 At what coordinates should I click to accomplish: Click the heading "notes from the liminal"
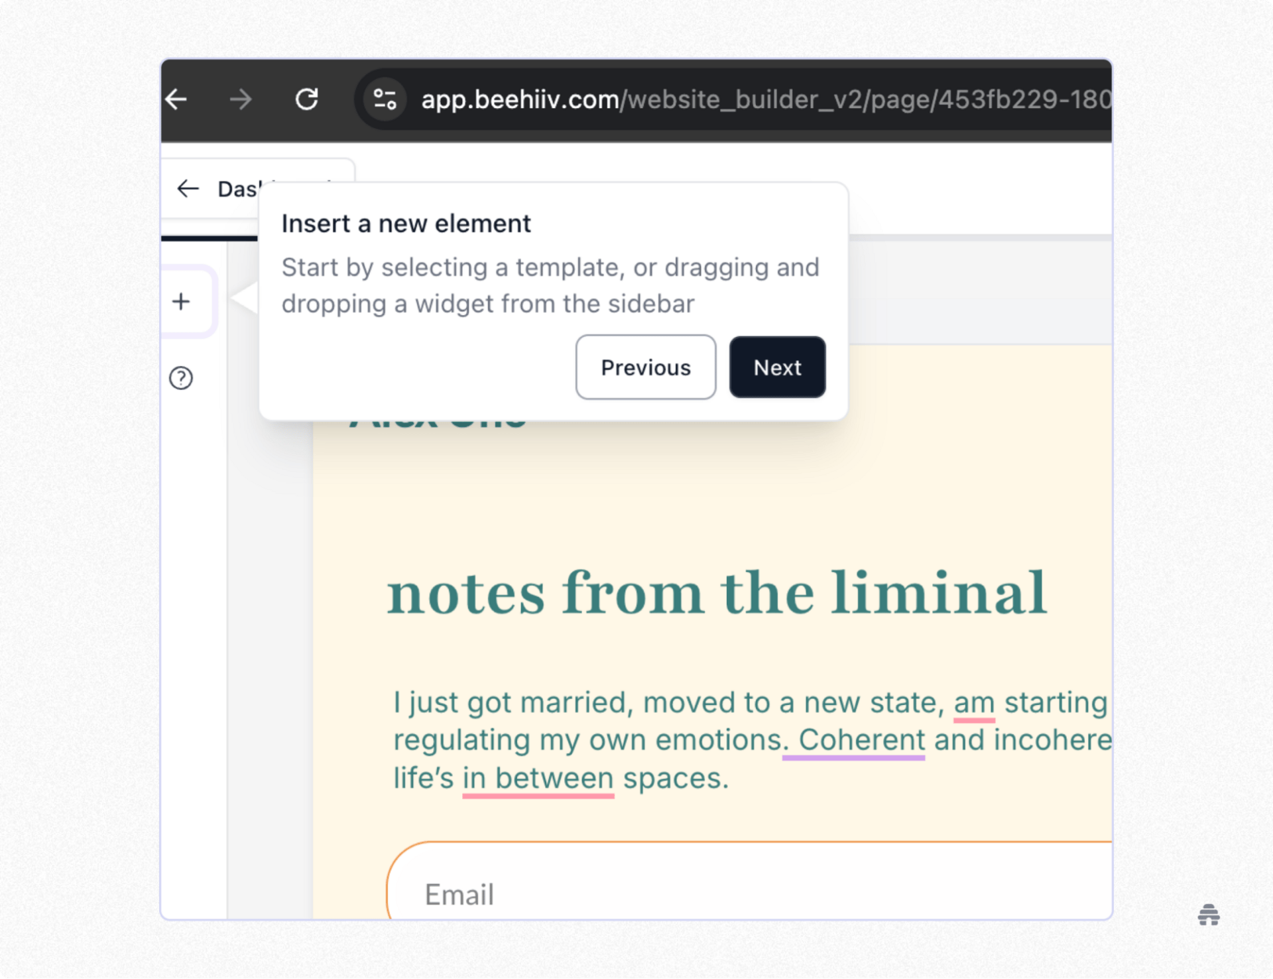[x=717, y=592]
